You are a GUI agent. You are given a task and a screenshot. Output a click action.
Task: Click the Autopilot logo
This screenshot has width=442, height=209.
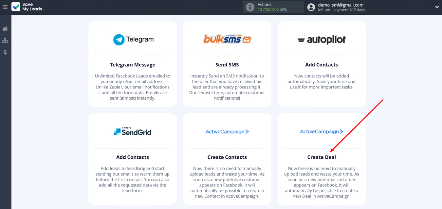(x=322, y=40)
